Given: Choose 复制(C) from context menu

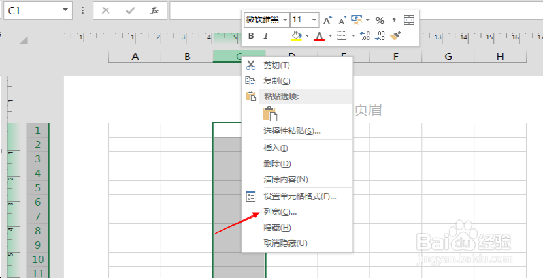Looking at the screenshot, I should [297, 81].
